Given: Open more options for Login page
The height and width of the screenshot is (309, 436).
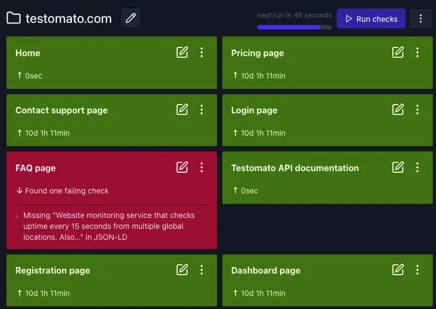Looking at the screenshot, I should [x=417, y=110].
